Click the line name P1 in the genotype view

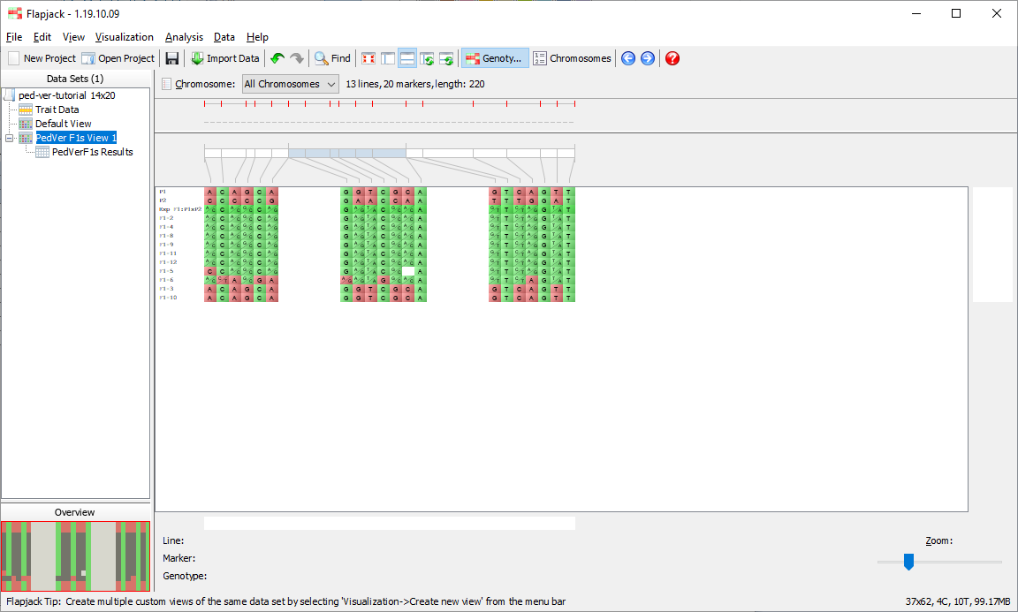[x=163, y=192]
